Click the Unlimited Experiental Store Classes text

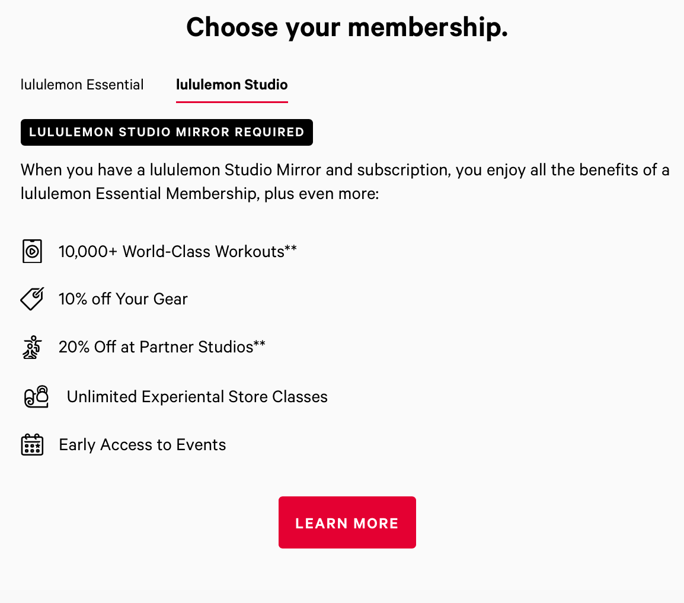197,397
